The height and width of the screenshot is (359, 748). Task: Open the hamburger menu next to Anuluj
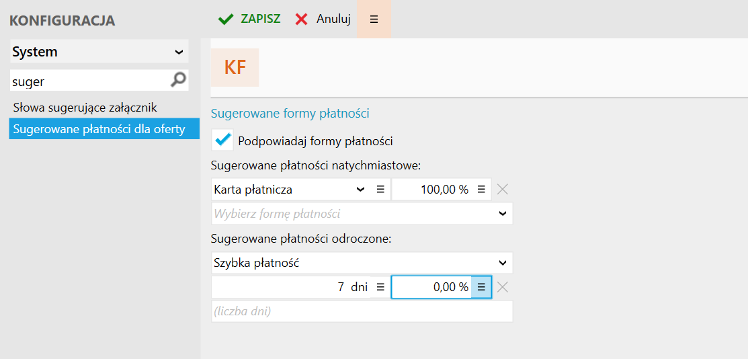point(374,19)
